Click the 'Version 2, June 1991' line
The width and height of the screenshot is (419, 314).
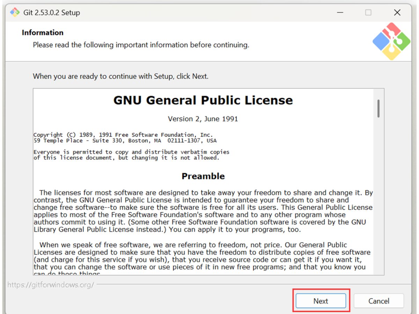[203, 119]
